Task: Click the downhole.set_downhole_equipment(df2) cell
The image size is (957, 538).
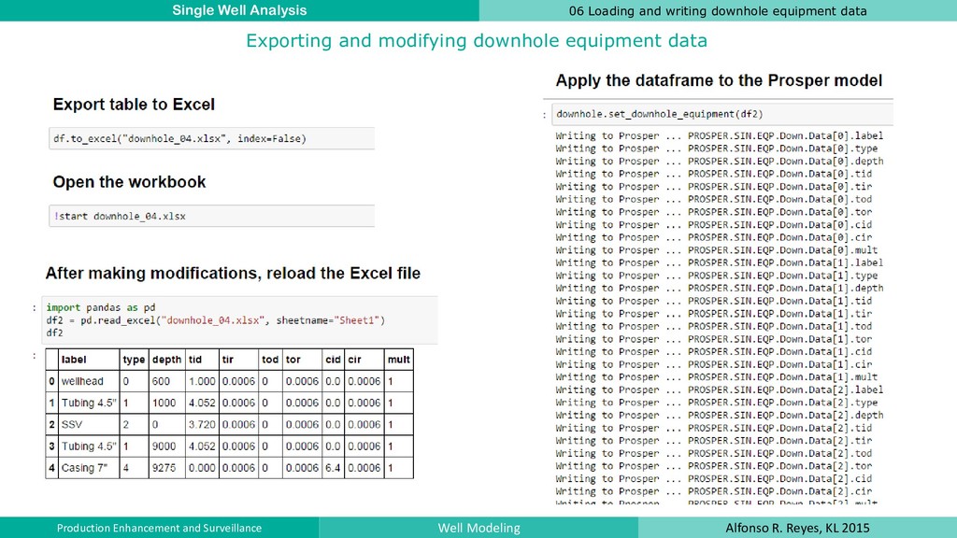Action: tap(722, 114)
